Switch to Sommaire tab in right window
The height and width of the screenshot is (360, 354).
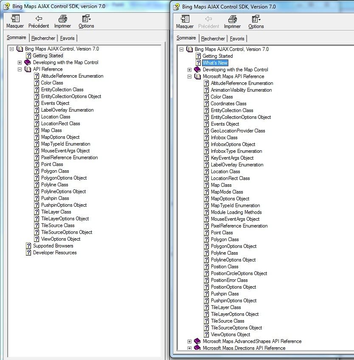tap(186, 38)
